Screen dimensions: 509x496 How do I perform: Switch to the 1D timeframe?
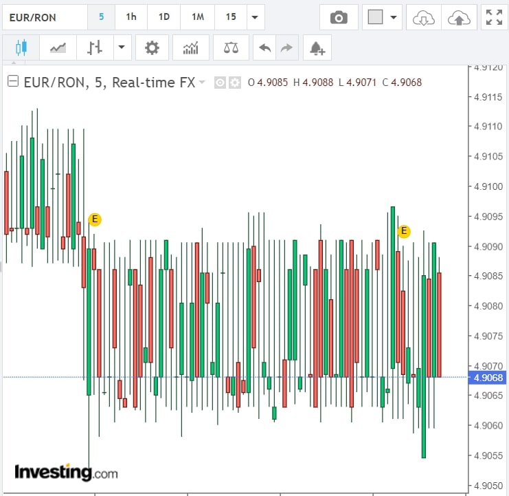[163, 17]
